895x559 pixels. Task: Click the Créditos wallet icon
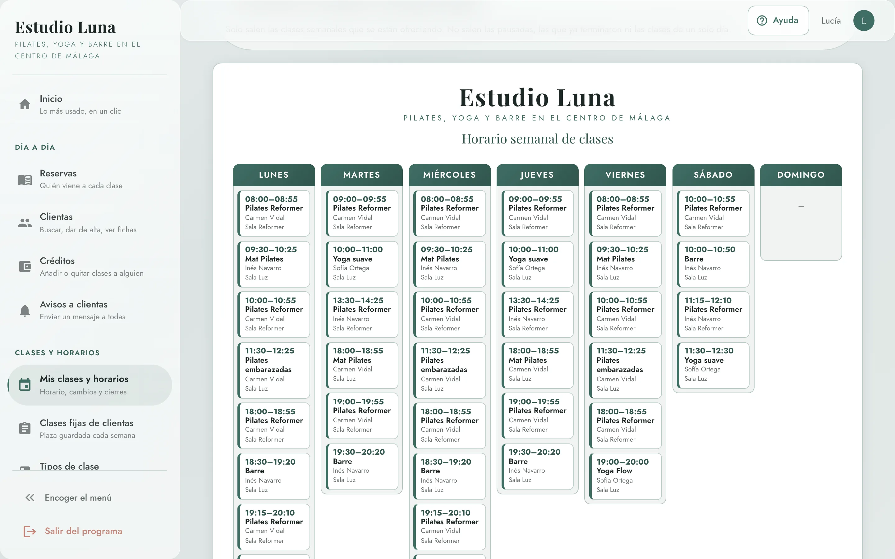tap(25, 266)
